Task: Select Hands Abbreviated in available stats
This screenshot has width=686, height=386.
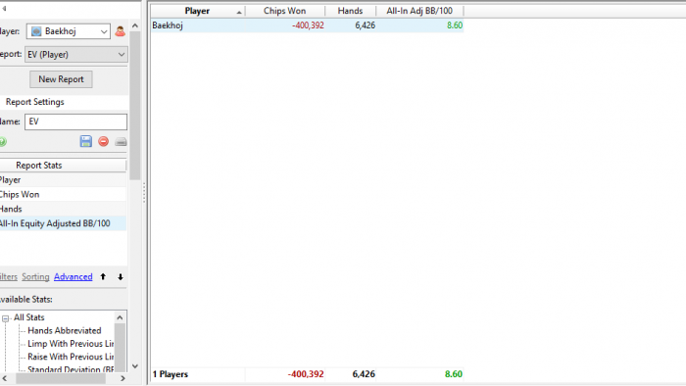Action: click(x=65, y=330)
